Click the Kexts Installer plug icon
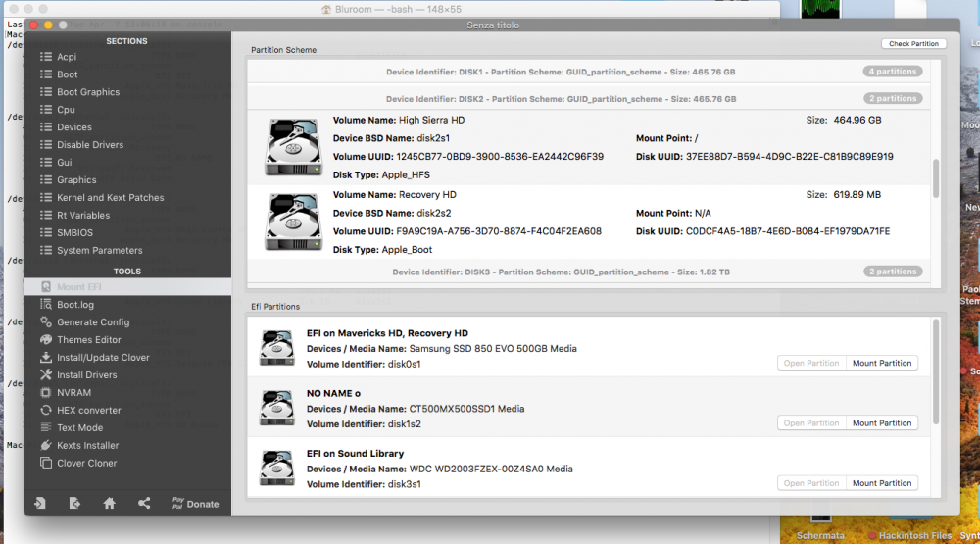Viewport: 980px width, 544px height. (46, 445)
